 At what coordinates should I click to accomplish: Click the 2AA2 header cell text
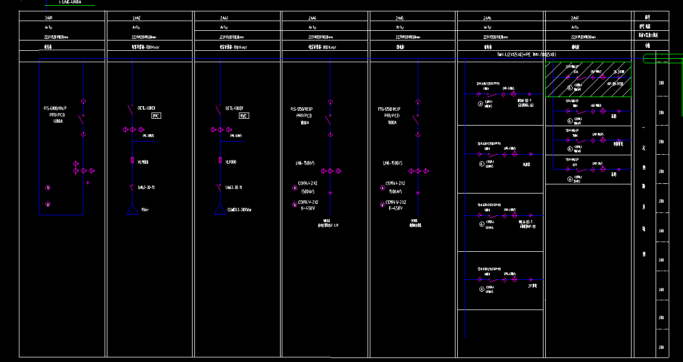[137, 18]
